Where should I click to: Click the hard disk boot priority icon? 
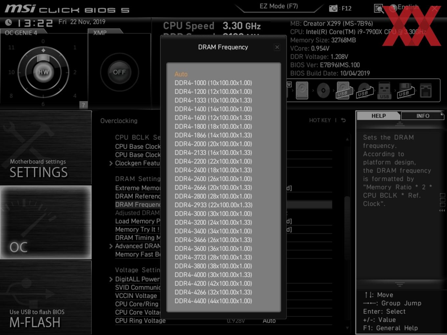(302, 90)
